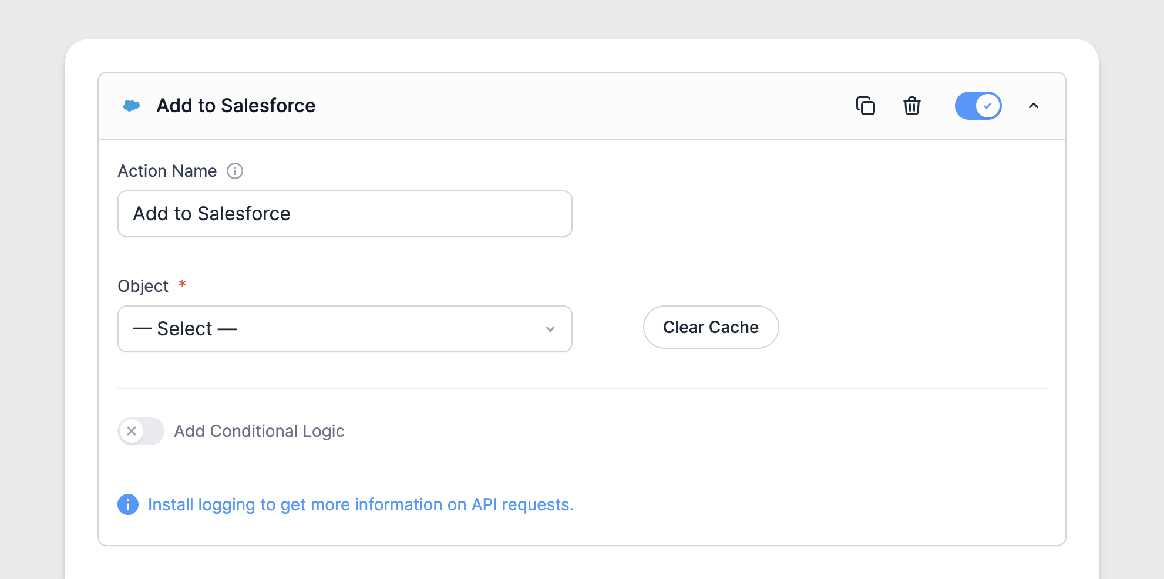This screenshot has height=579, width=1164.
Task: Delete the action with the trash icon
Action: [x=911, y=106]
